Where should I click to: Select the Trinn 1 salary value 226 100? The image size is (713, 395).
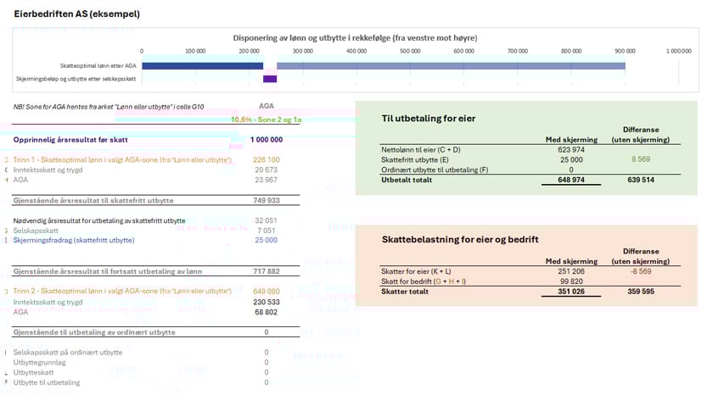click(x=266, y=159)
